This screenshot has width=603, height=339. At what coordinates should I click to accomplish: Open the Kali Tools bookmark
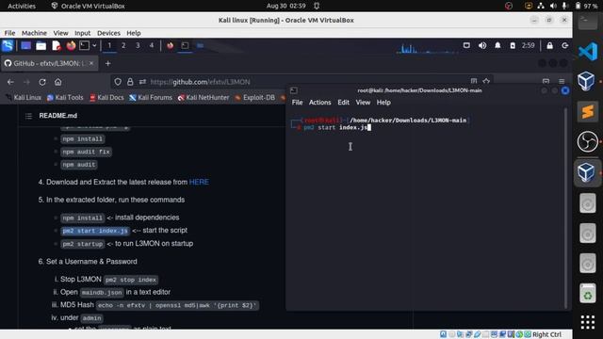tap(65, 98)
